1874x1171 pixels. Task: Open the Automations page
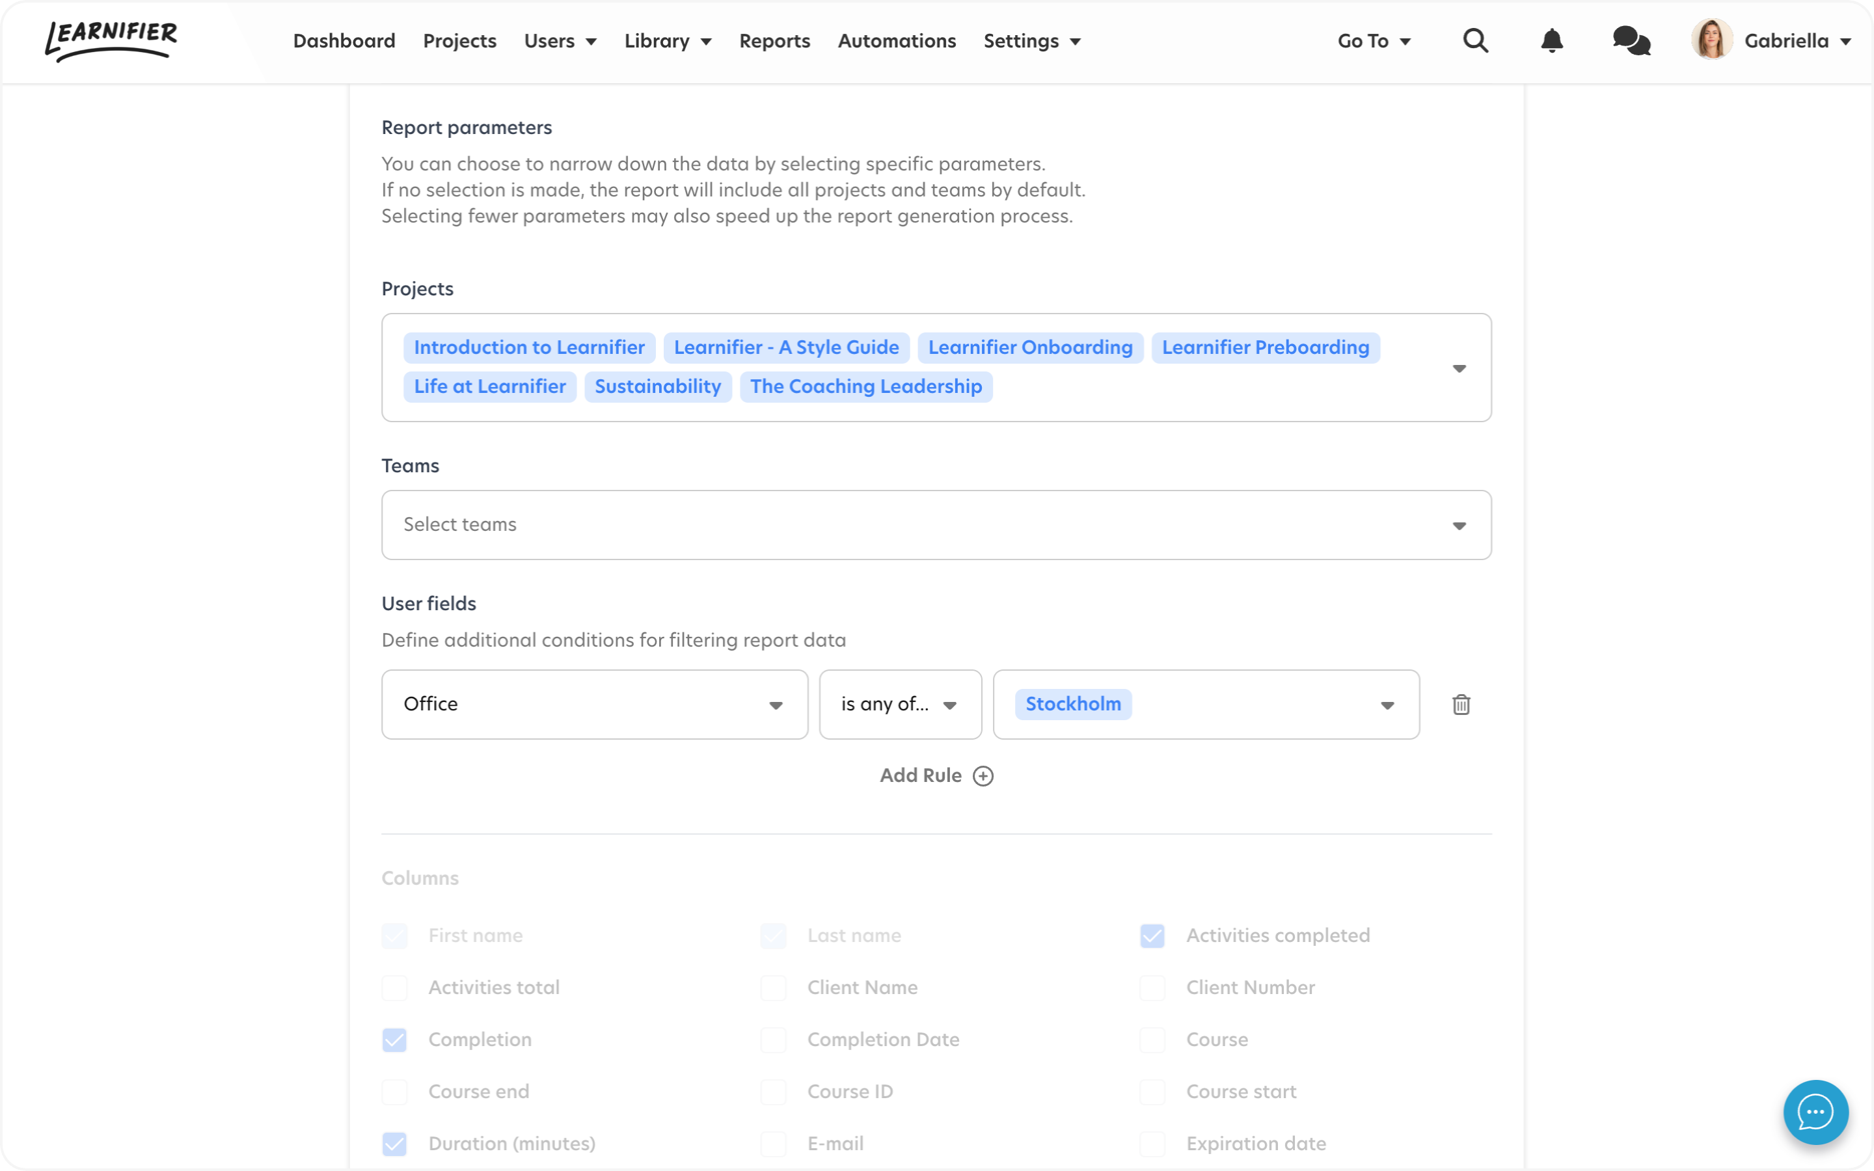coord(897,40)
